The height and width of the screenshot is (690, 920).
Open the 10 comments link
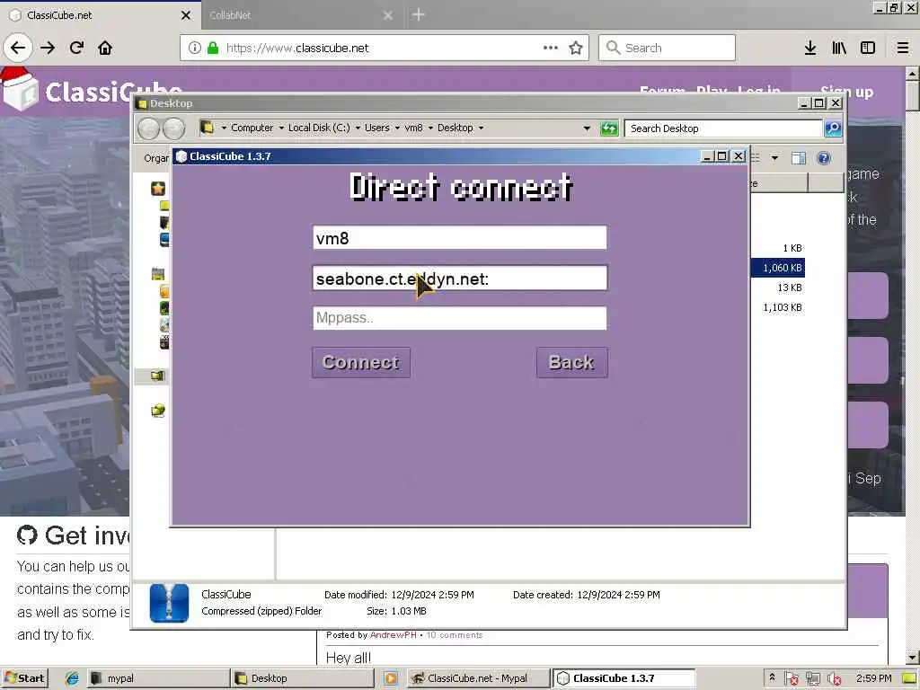[x=454, y=635]
